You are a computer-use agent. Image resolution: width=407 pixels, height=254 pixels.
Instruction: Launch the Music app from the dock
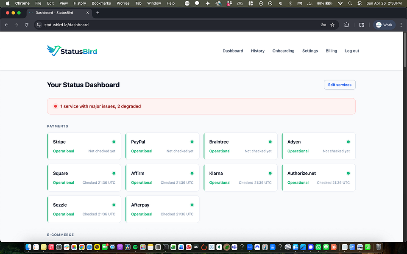tap(51, 247)
